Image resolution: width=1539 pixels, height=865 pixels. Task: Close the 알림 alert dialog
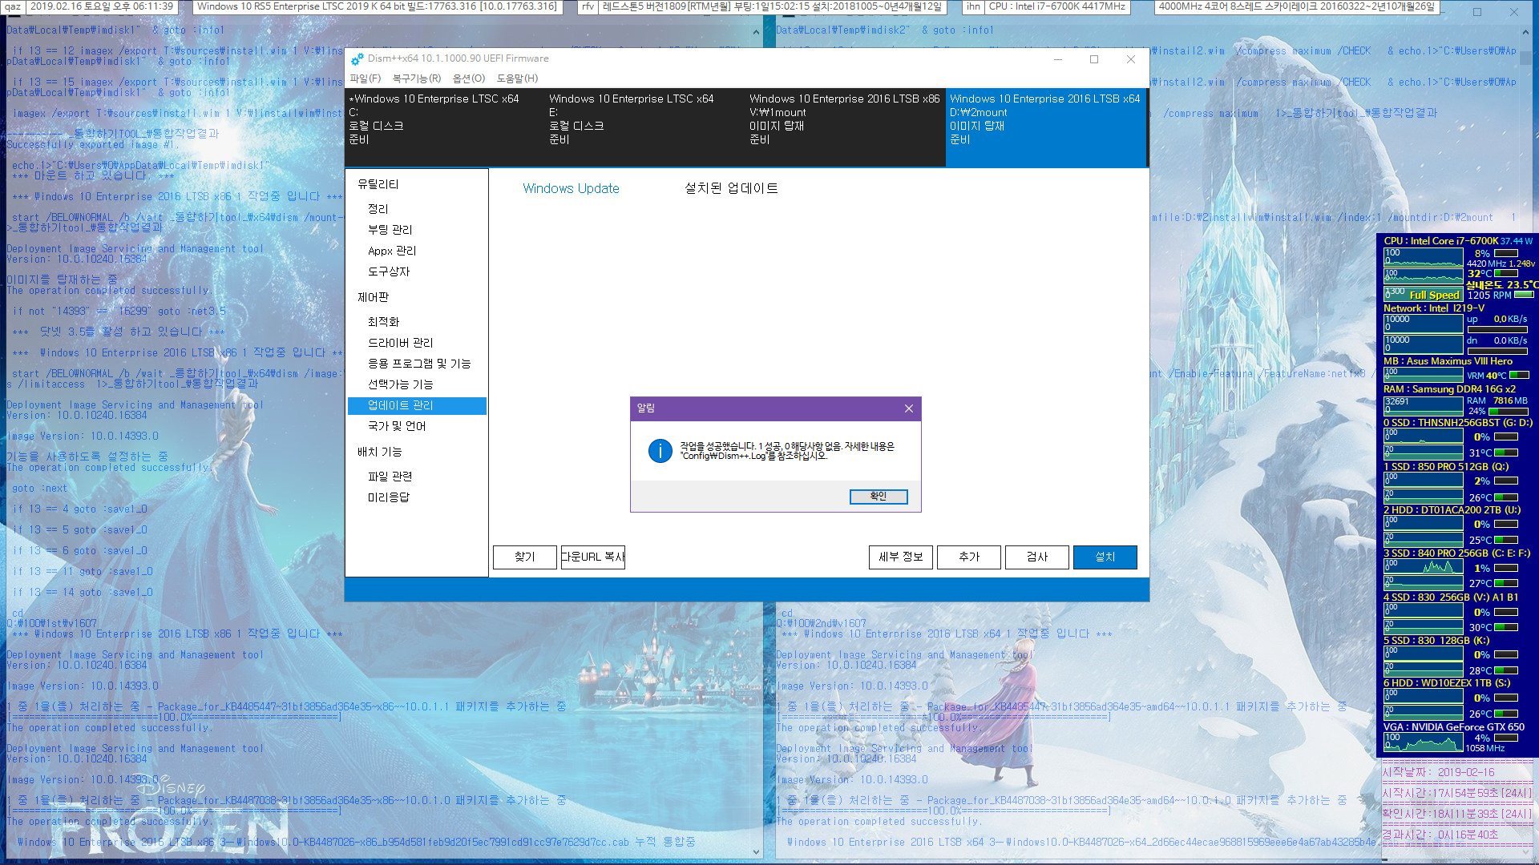click(x=908, y=408)
